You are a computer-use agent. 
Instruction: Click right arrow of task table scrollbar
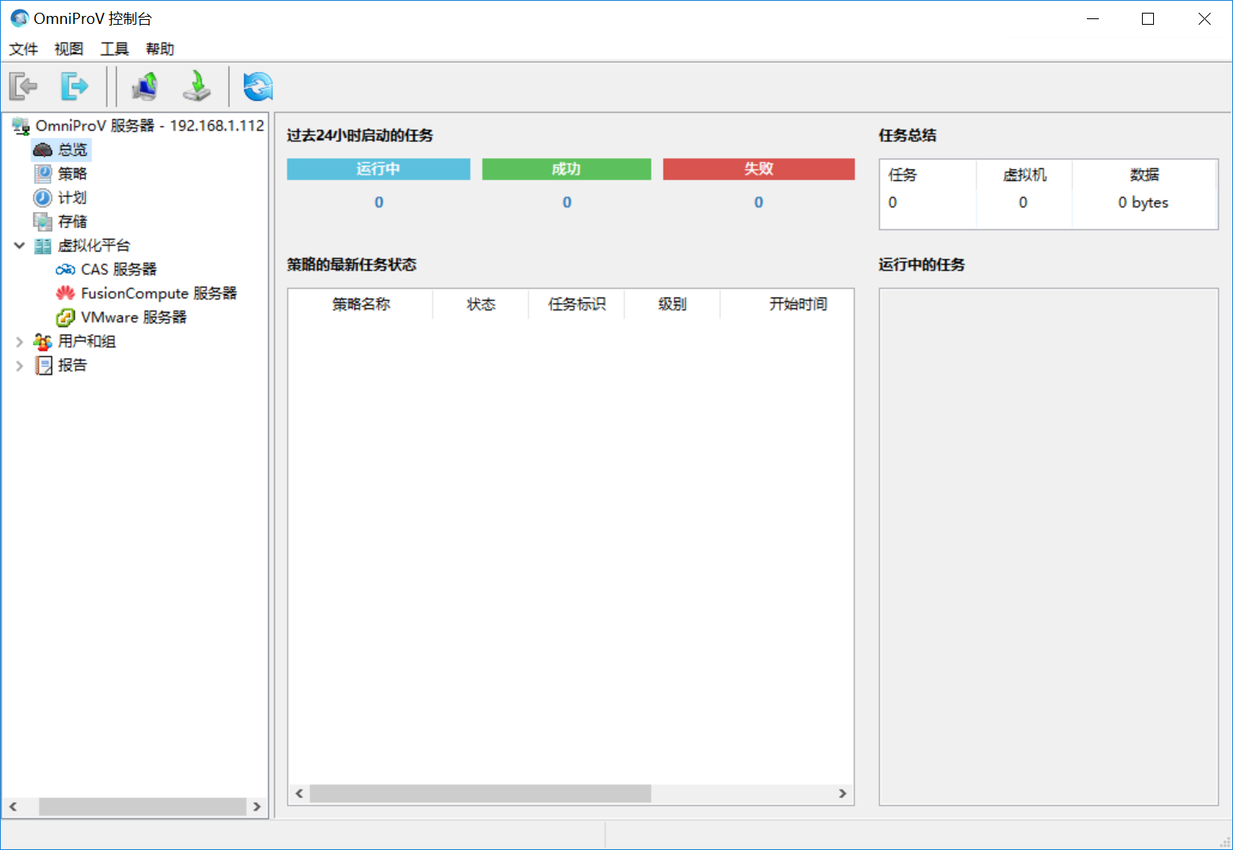click(x=842, y=793)
